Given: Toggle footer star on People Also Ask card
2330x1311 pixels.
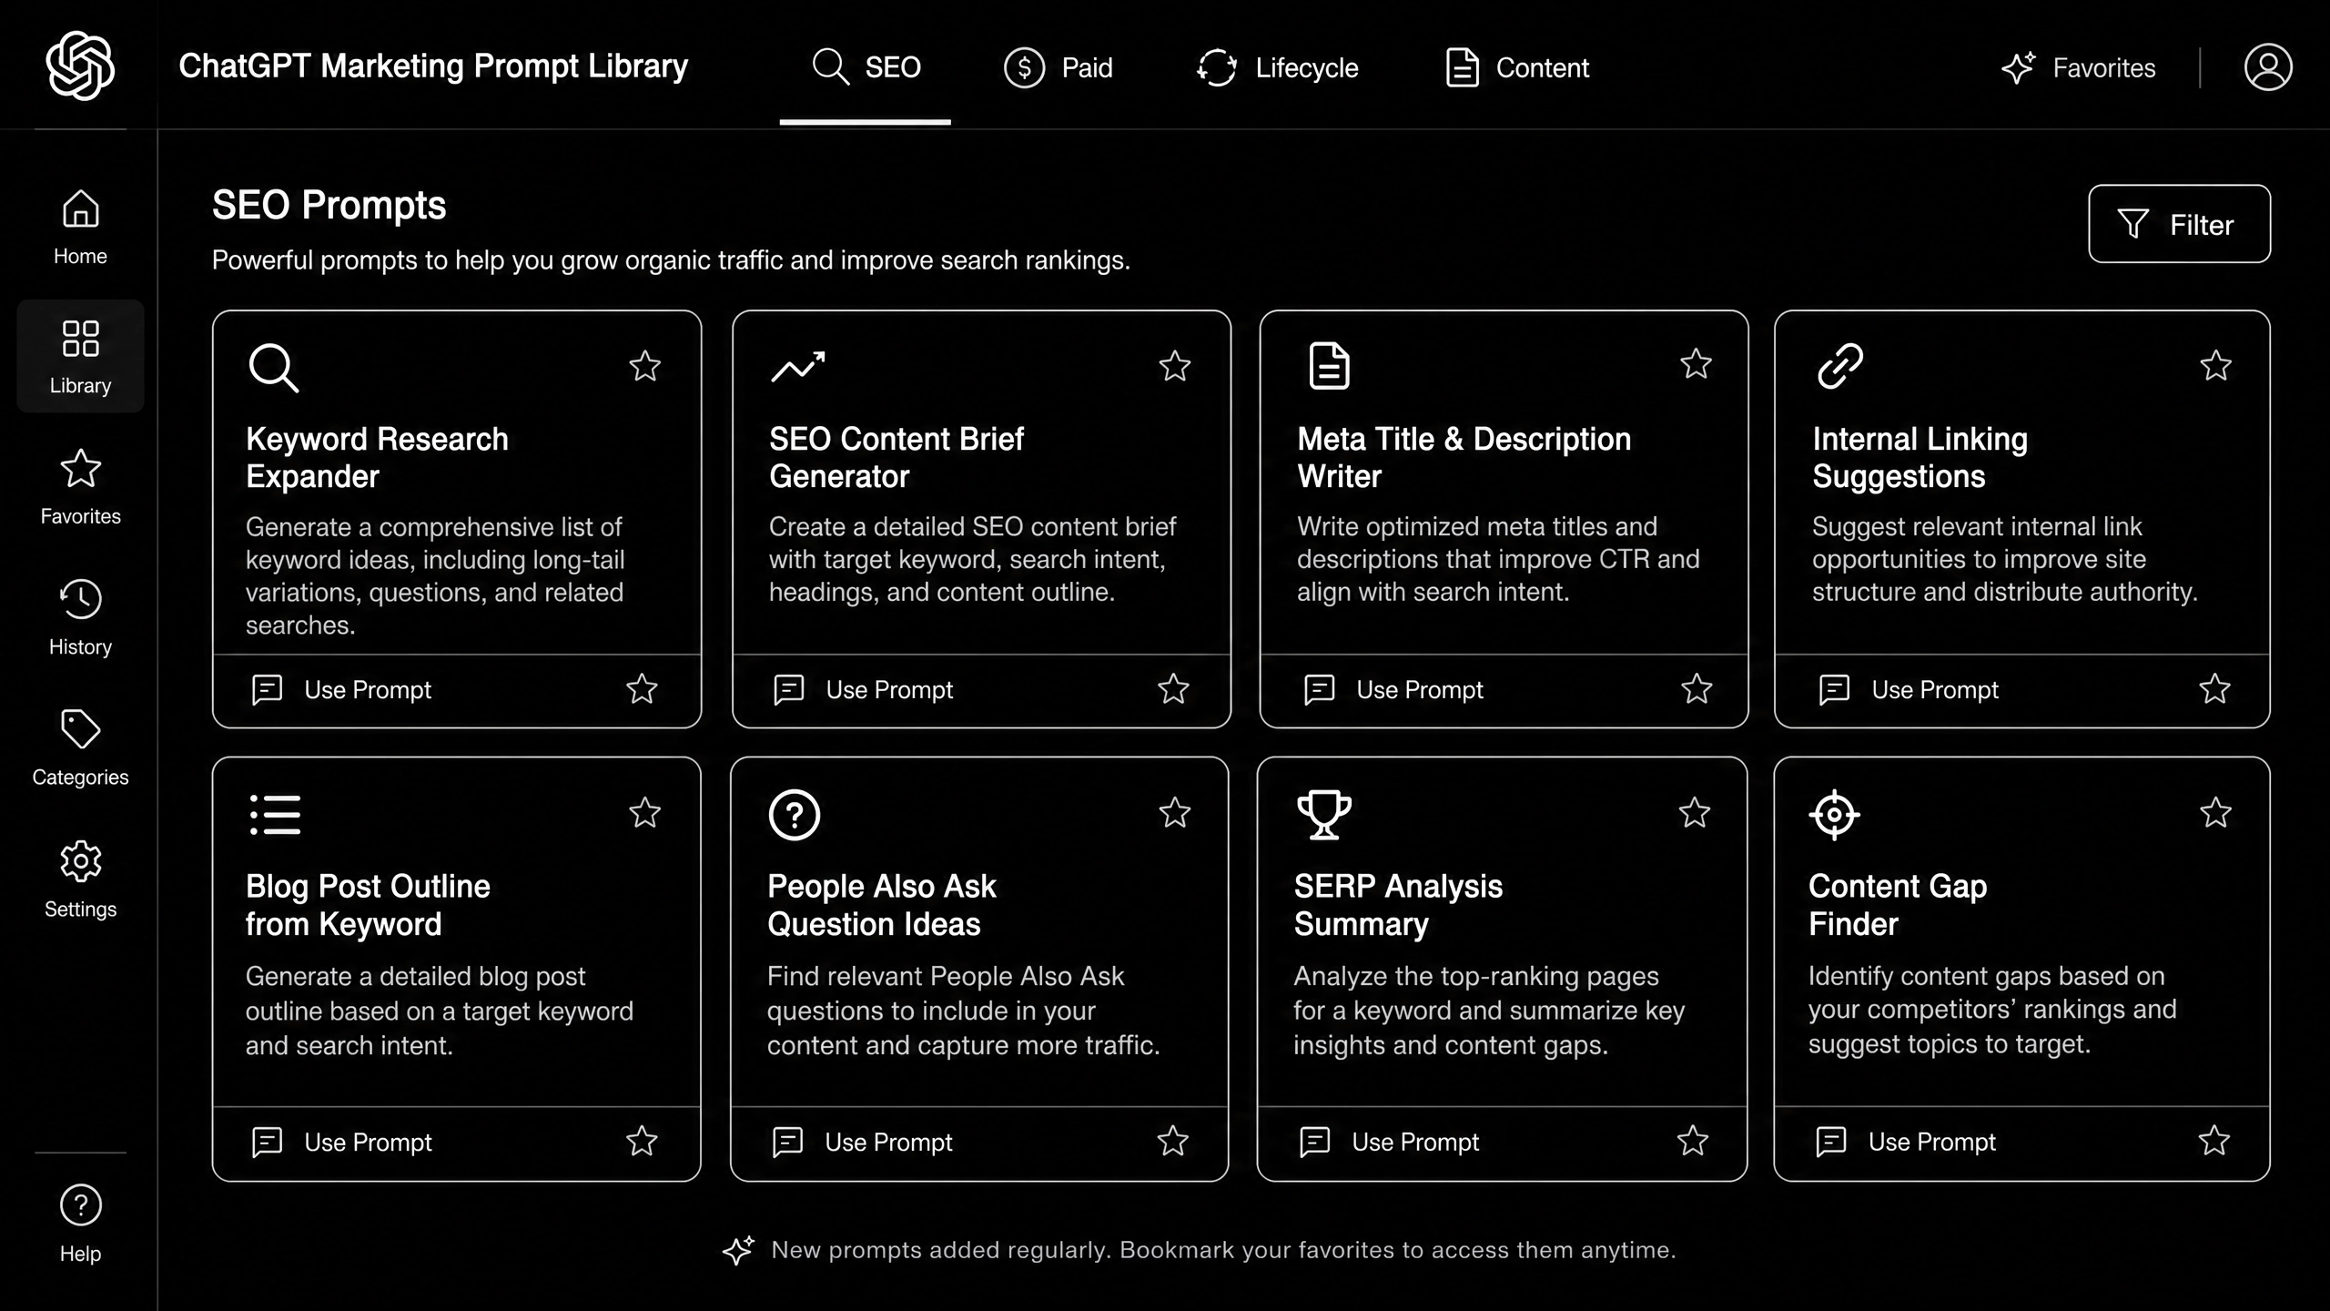Looking at the screenshot, I should coord(1172,1142).
